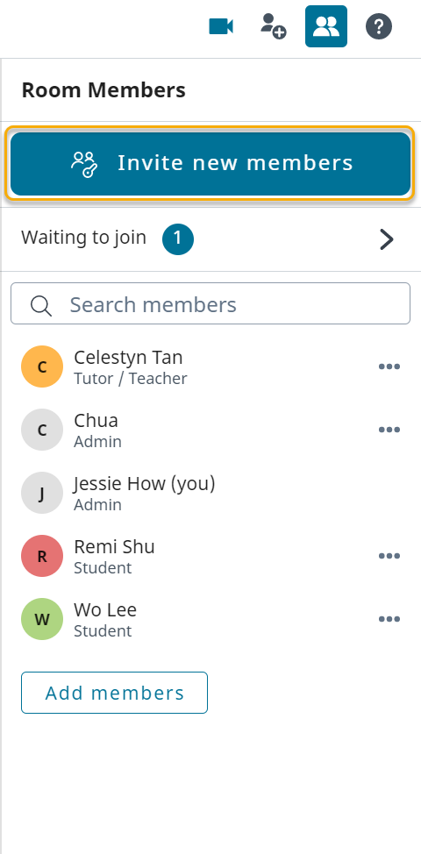Open help question mark icon
421x854 pixels.
[x=379, y=26]
